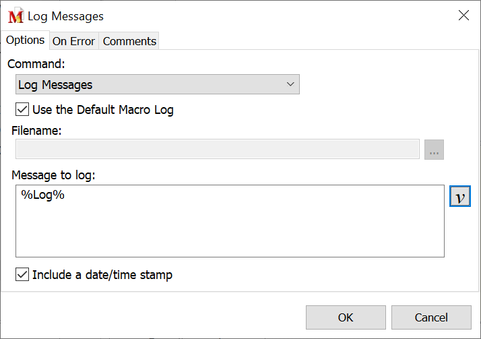Uncheck Include a date/time stamp

[x=22, y=275]
